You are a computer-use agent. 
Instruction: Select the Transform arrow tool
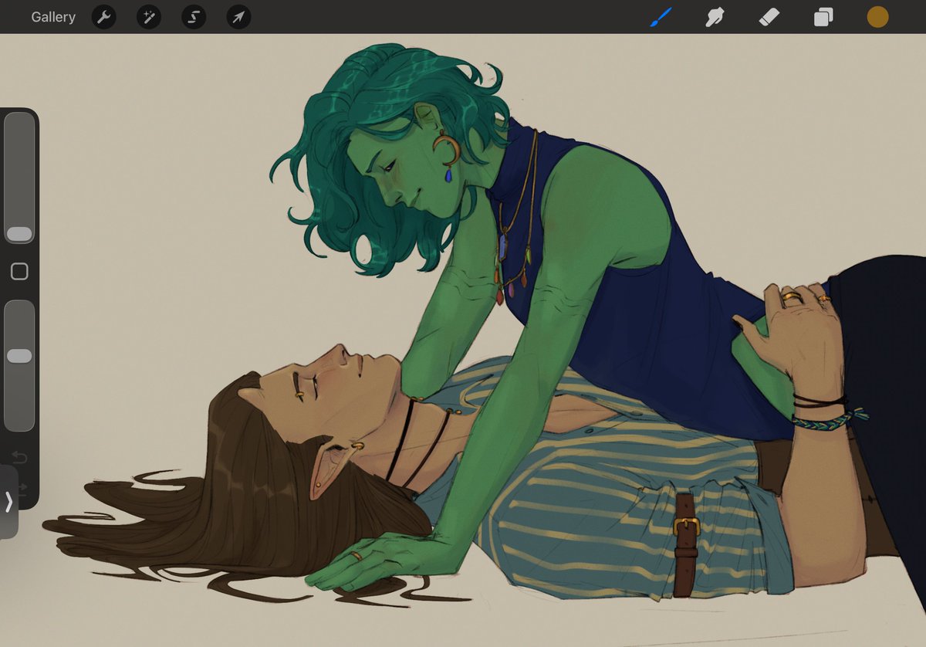click(238, 16)
